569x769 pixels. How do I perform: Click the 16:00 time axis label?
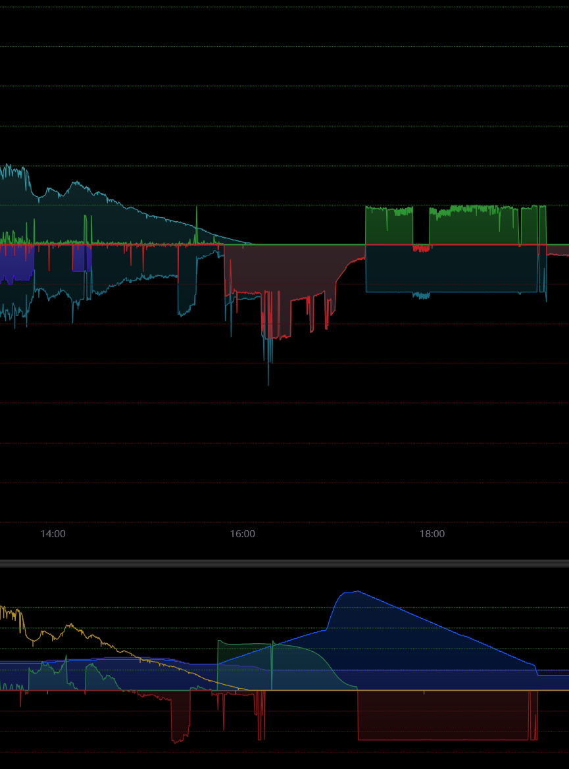pyautogui.click(x=243, y=534)
